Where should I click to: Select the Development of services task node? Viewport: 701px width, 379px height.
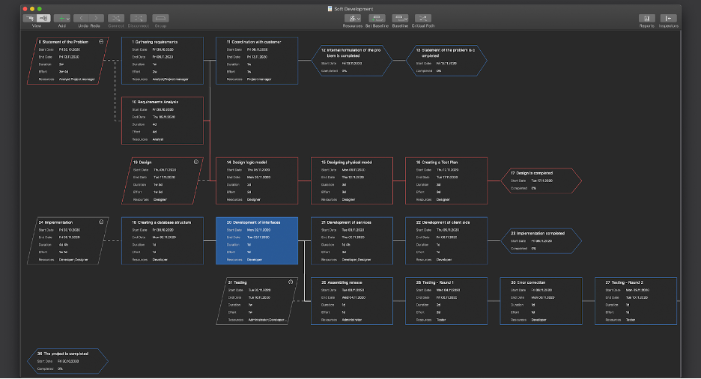(352, 241)
